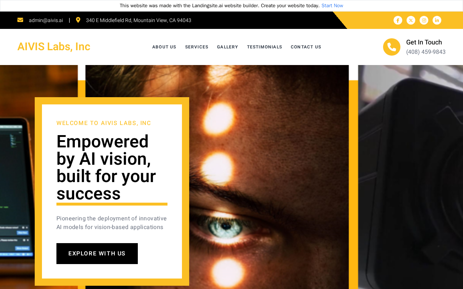Click the Get In Touch heading
The image size is (463, 289).
coord(424,42)
